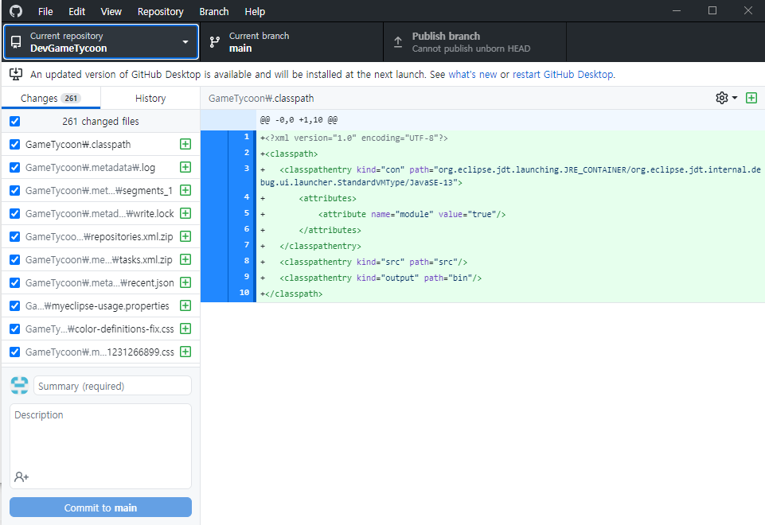This screenshot has height=525, width=765.
Task: Focus the Summary (required) input field
Action: pyautogui.click(x=112, y=386)
